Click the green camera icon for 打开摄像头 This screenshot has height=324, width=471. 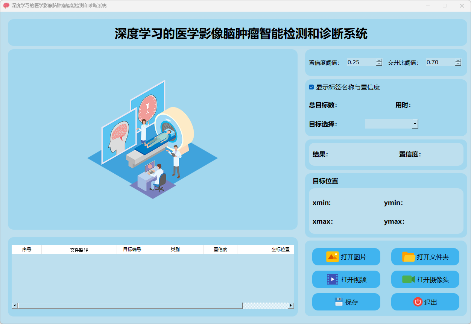pyautogui.click(x=408, y=279)
